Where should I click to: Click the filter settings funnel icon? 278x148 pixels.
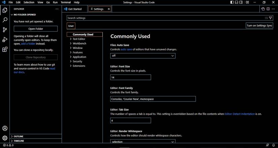tap(271, 18)
